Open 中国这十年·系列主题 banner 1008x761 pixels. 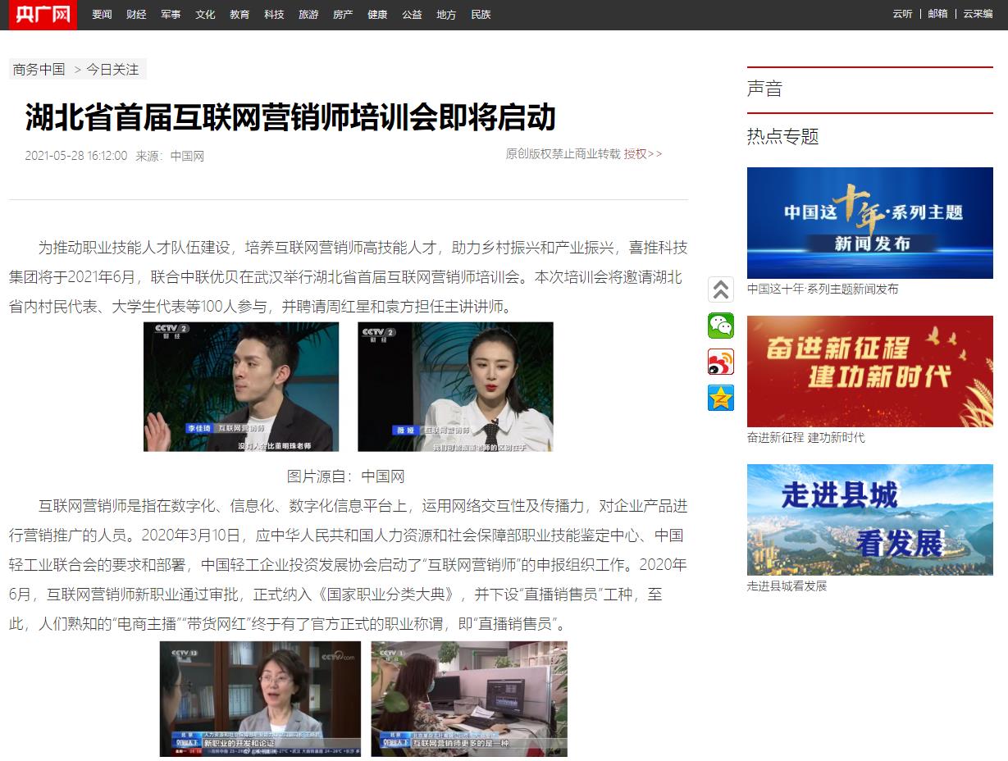tap(870, 223)
